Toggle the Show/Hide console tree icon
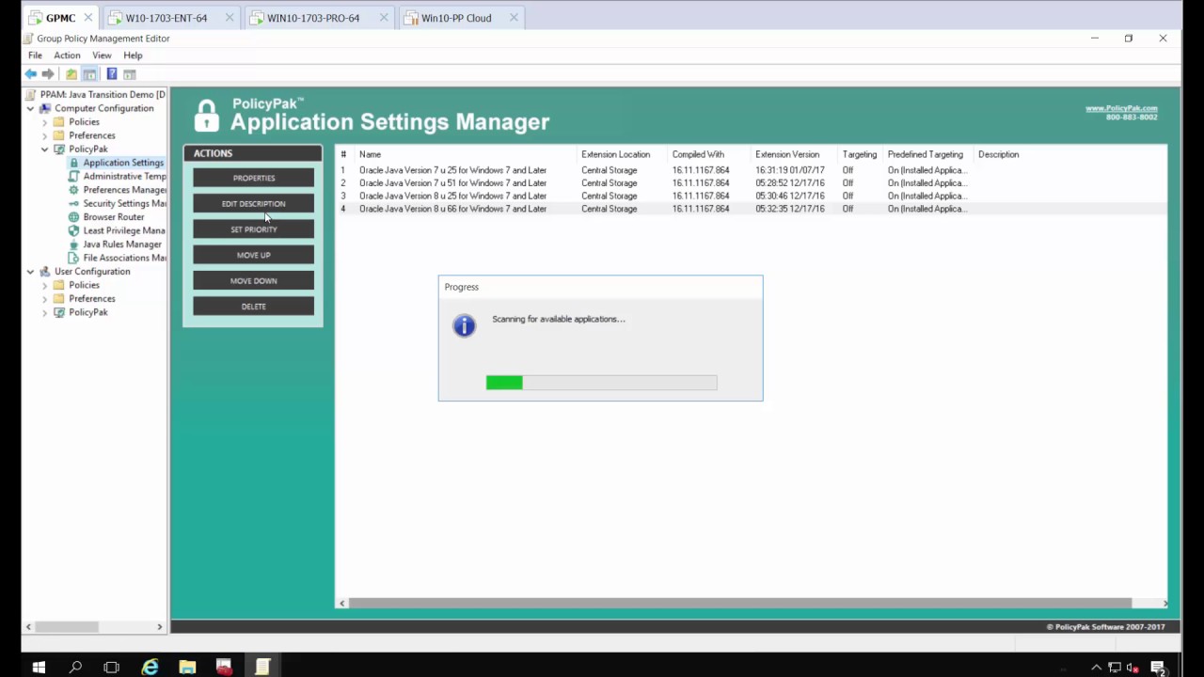The image size is (1204, 677). point(89,74)
